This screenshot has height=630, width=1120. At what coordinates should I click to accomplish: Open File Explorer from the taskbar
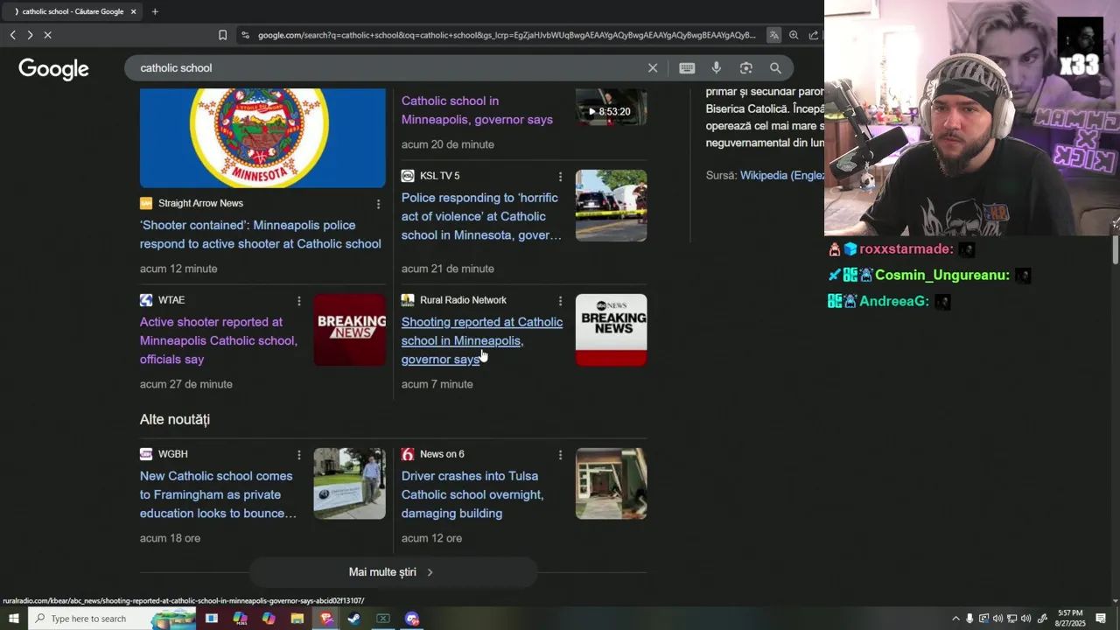(x=297, y=619)
